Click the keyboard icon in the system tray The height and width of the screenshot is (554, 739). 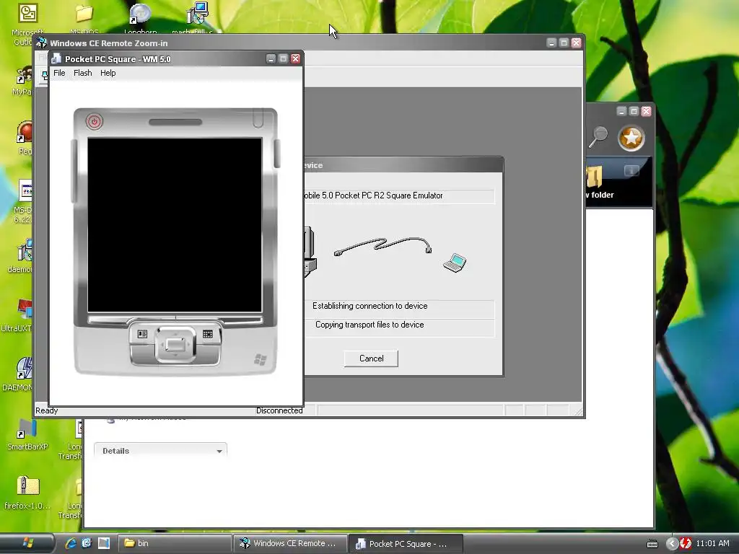click(652, 544)
